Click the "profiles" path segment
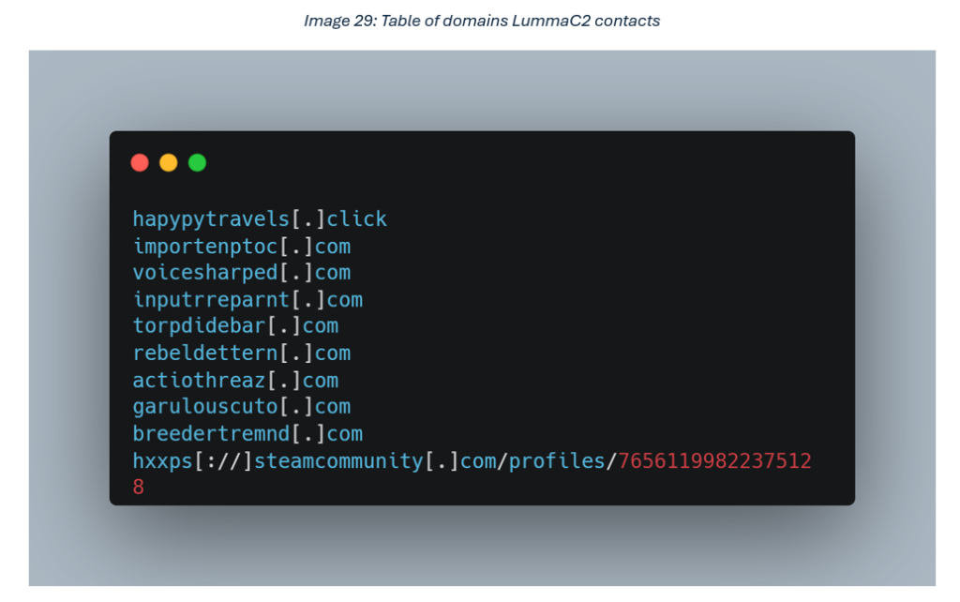 [557, 461]
